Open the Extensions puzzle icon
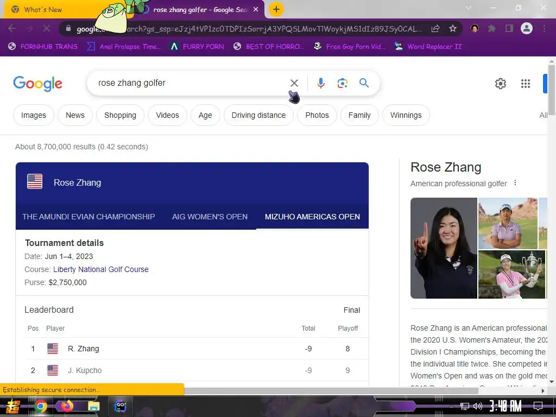This screenshot has width=556, height=417. pyautogui.click(x=491, y=28)
